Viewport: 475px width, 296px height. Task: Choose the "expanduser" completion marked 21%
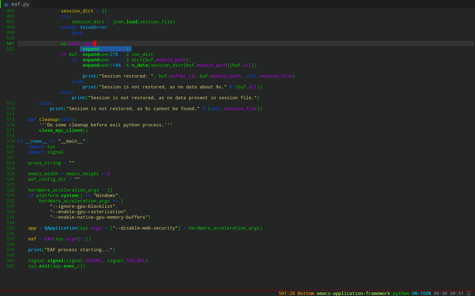[x=106, y=54]
